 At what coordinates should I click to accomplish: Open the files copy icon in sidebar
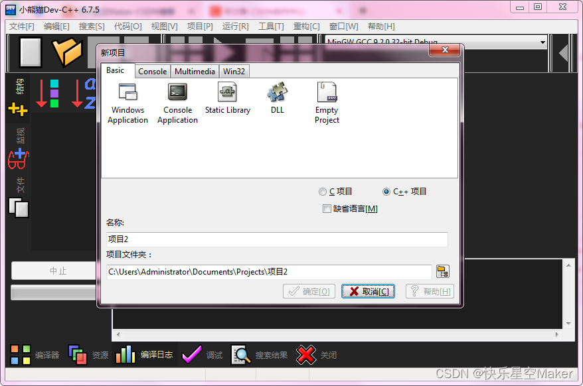pyautogui.click(x=19, y=208)
